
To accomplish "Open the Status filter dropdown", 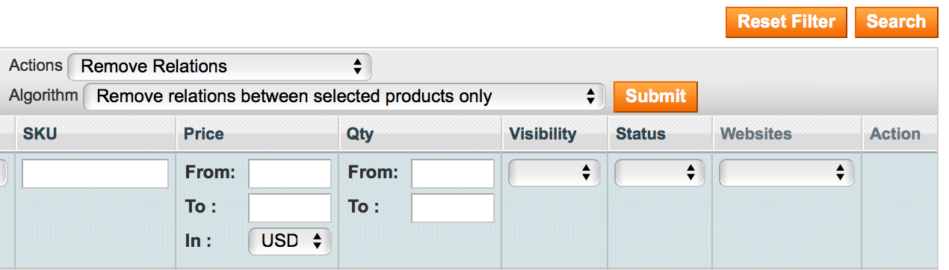I will (660, 173).
